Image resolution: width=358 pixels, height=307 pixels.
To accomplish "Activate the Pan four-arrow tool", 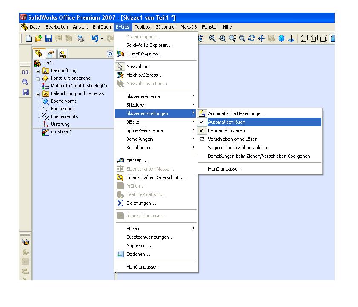I will tap(262, 38).
